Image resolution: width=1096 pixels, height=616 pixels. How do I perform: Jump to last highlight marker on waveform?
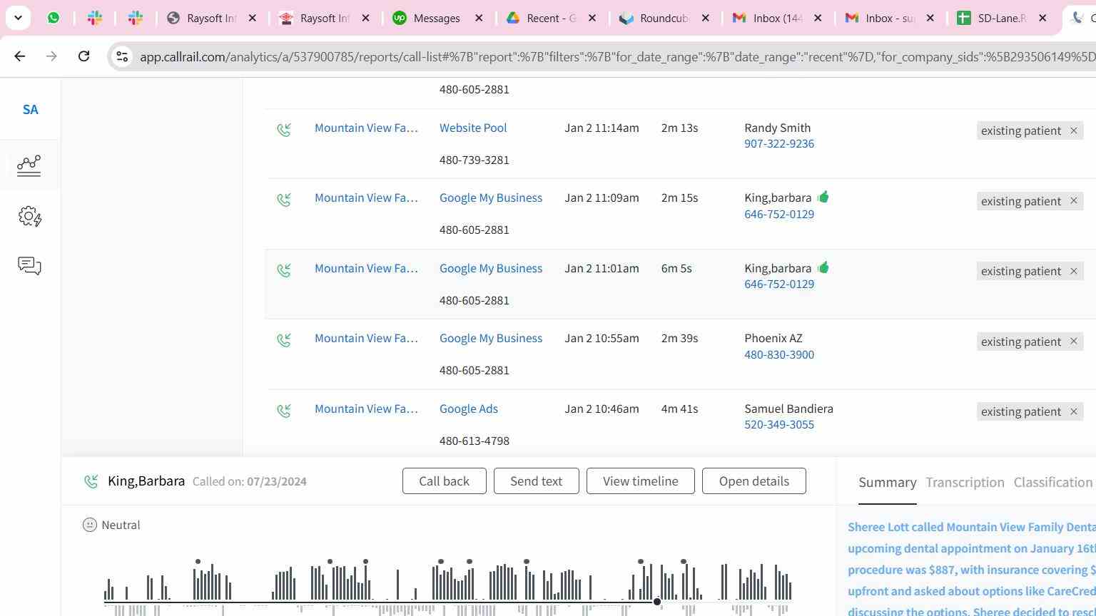coord(684,562)
